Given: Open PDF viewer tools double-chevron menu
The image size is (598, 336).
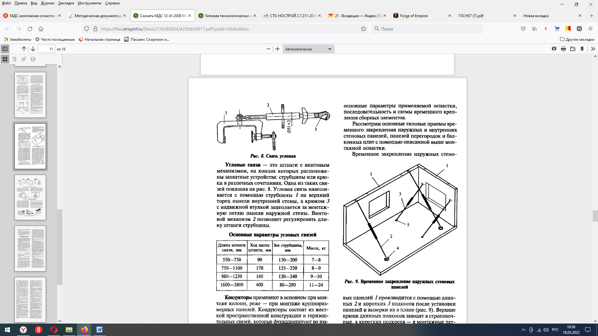Looking at the screenshot, I should tap(593, 49).
